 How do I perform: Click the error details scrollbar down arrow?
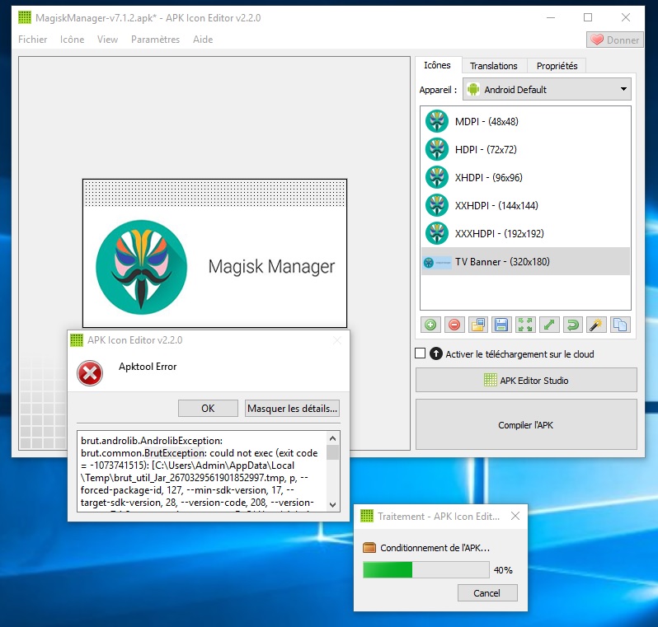pos(333,505)
